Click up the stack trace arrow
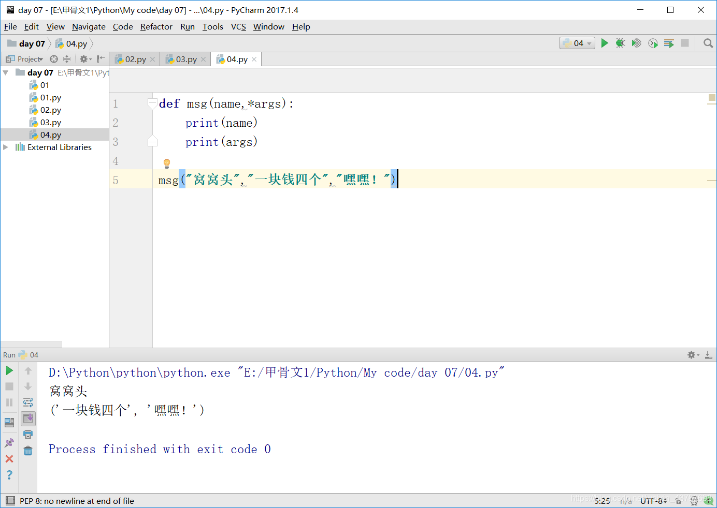 (x=28, y=370)
